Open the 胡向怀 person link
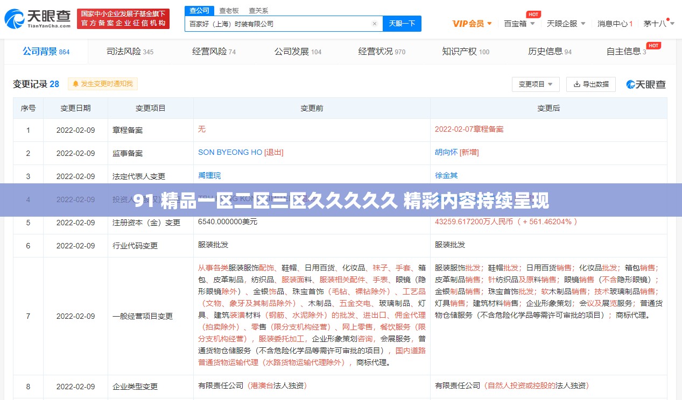This screenshot has width=682, height=400. (x=446, y=152)
